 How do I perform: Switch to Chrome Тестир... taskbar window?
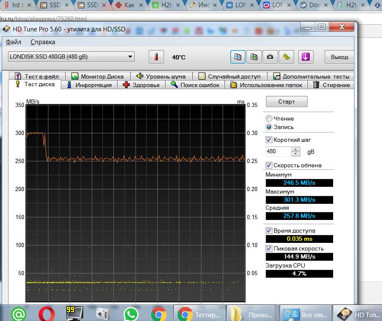point(200,314)
